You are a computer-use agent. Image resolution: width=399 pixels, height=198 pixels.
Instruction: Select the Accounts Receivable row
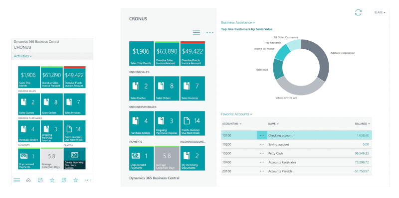pyautogui.click(x=296, y=162)
